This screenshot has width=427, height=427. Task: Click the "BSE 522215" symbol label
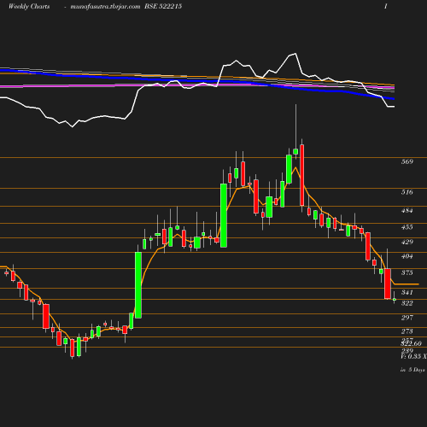(x=163, y=6)
